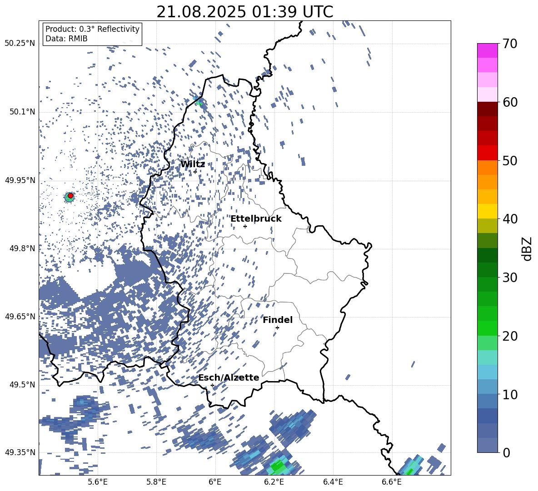The height and width of the screenshot is (491, 538).
Task: Click the Ettelbruck city label
Action: point(256,219)
